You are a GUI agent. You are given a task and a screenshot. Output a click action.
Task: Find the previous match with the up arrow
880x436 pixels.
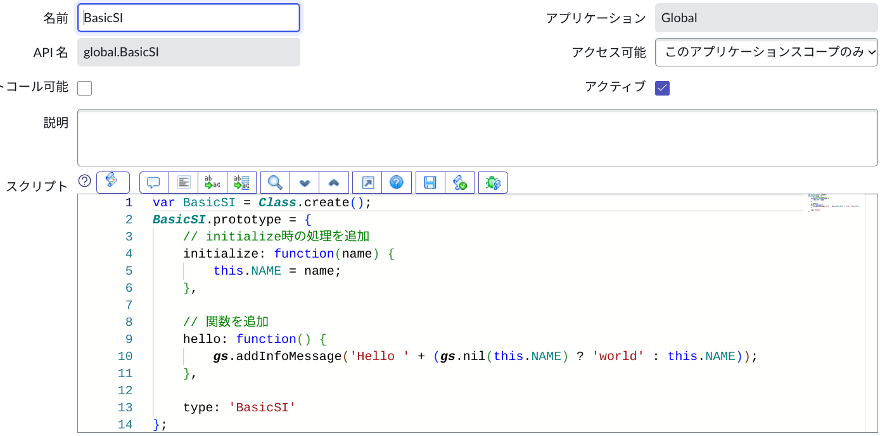point(334,182)
